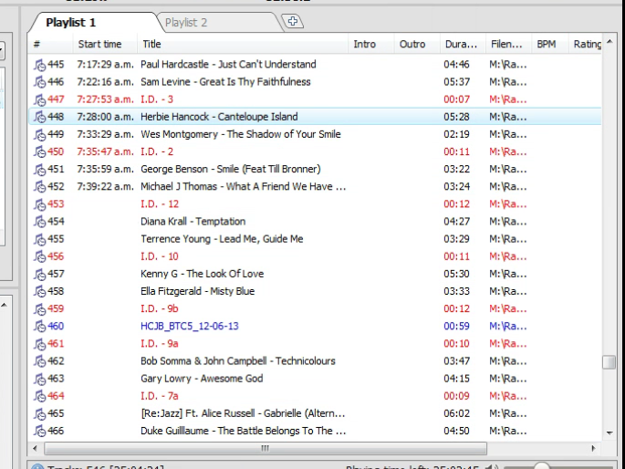This screenshot has height=469, width=625.
Task: Click the track icon for row 453
Action: (x=39, y=204)
